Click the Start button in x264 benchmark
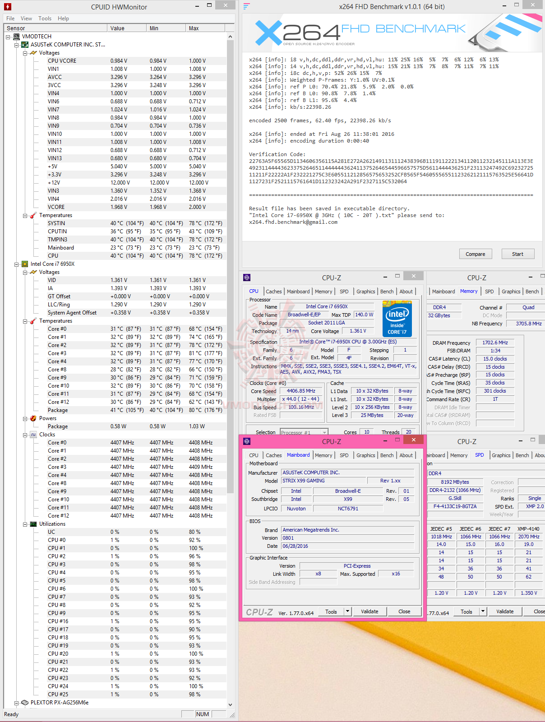The width and height of the screenshot is (545, 722). [517, 254]
